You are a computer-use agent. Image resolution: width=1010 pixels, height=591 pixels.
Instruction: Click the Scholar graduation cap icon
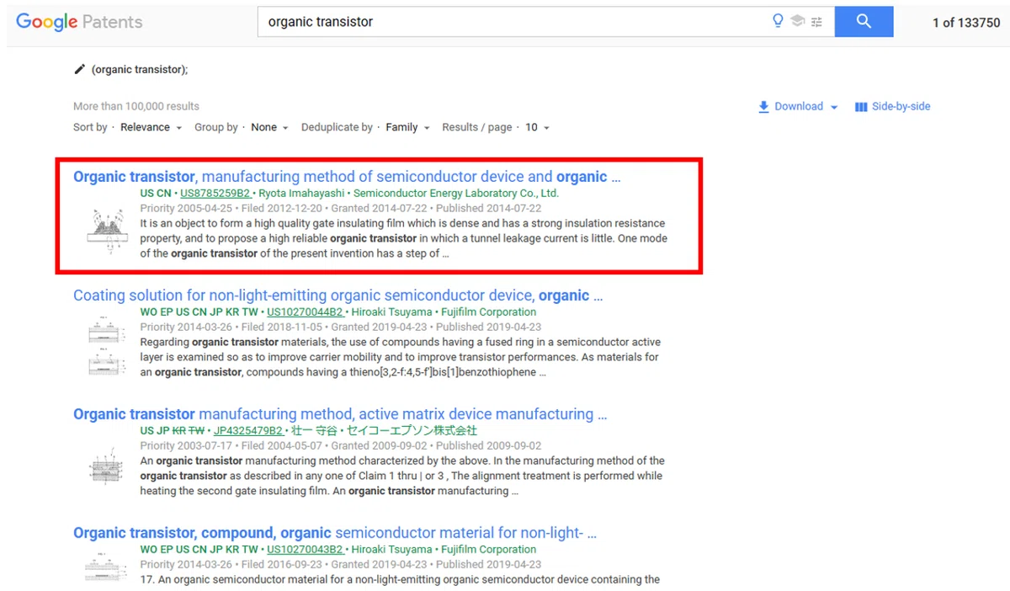(x=797, y=21)
